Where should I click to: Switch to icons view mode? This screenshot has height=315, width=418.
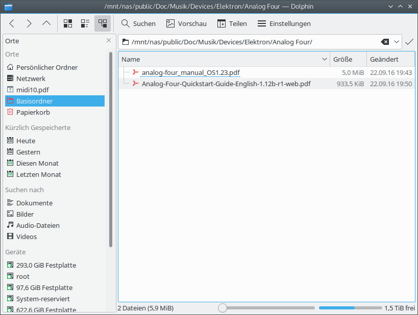tap(68, 23)
